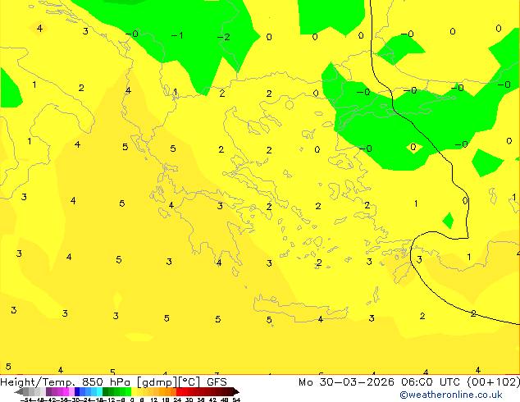The image size is (520, 402).
Task: Pick the bright red legend swatch above 24
Action: pyautogui.click(x=179, y=391)
